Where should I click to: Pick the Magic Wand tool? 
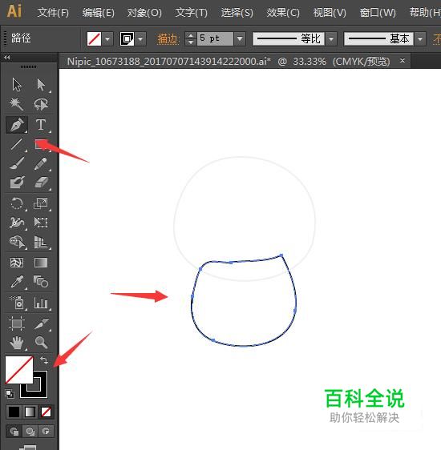17,104
